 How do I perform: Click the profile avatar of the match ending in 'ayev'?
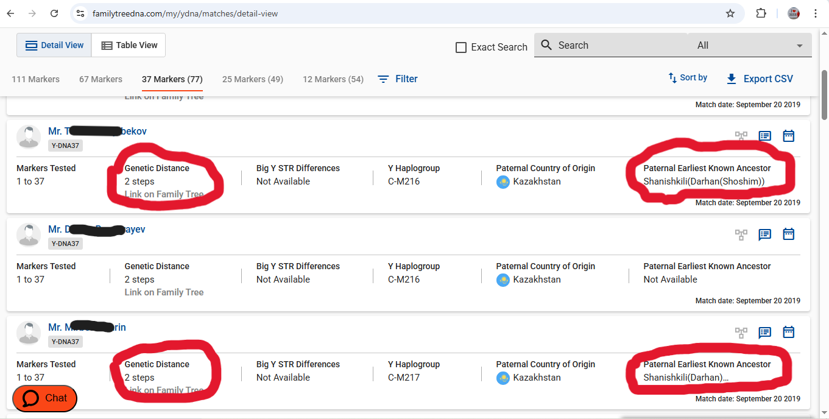[29, 235]
